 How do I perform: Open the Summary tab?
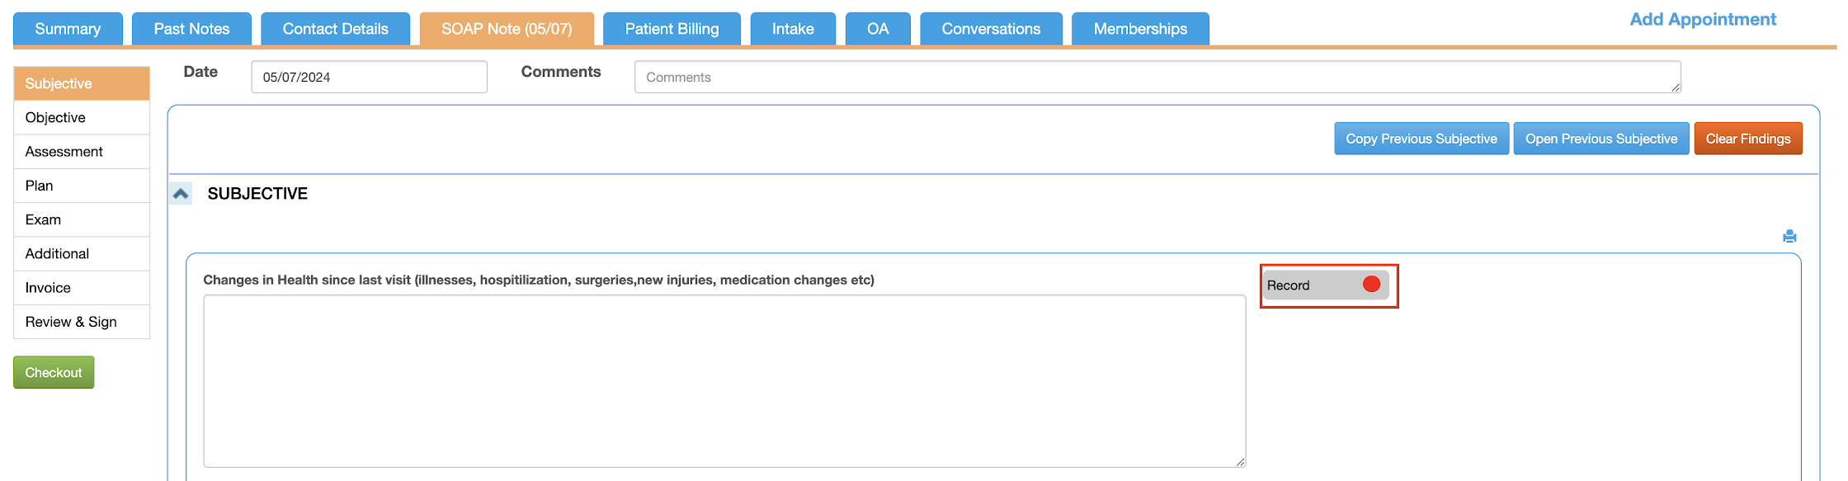click(x=68, y=29)
